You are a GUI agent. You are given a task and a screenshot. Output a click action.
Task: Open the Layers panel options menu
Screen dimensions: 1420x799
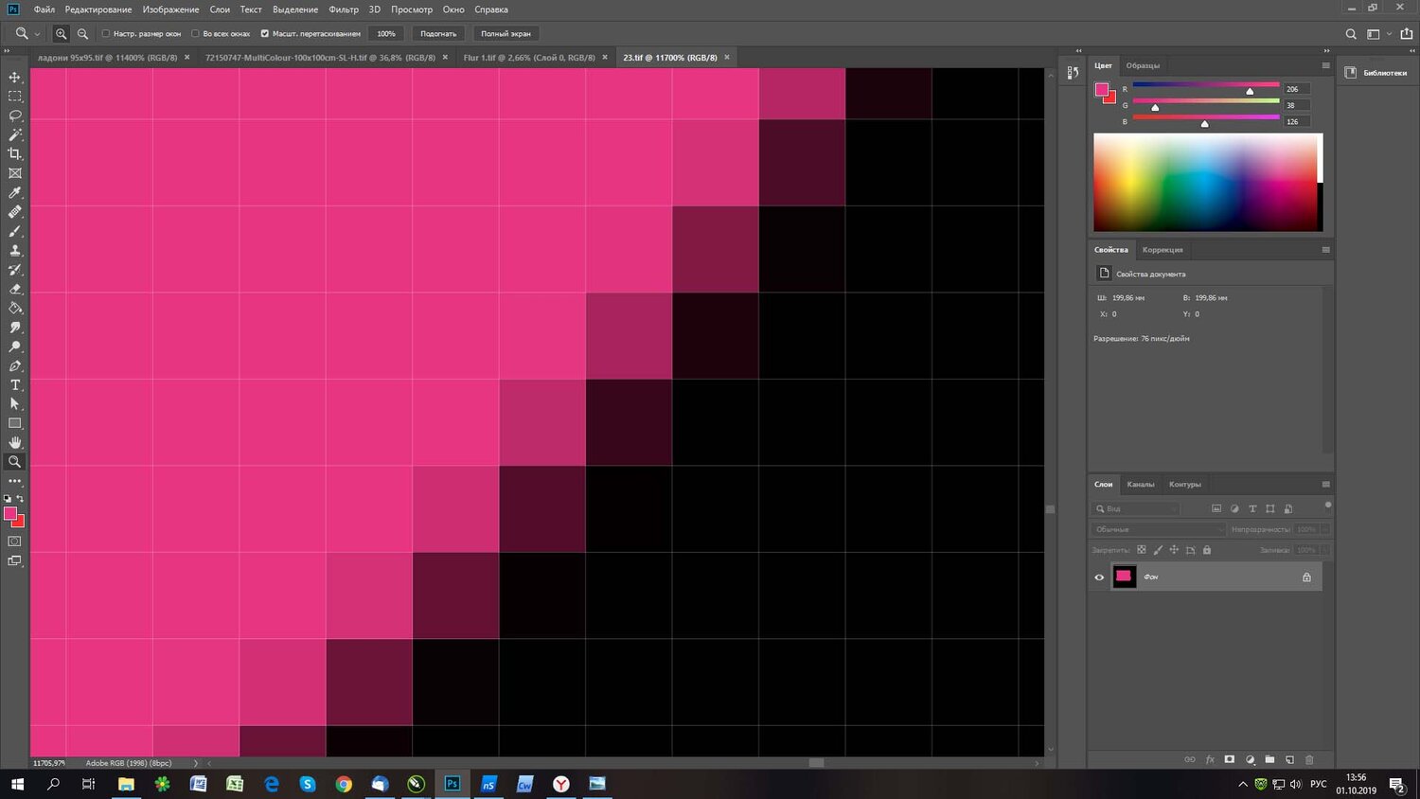click(x=1325, y=485)
